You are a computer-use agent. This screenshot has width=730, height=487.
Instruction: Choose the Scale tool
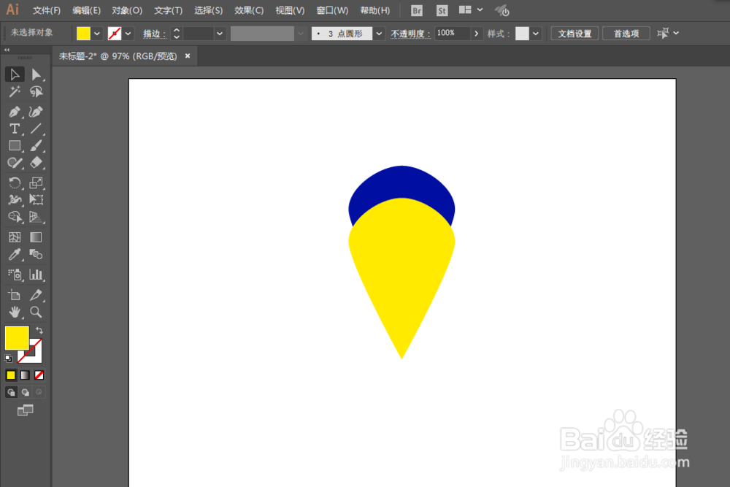click(x=36, y=183)
